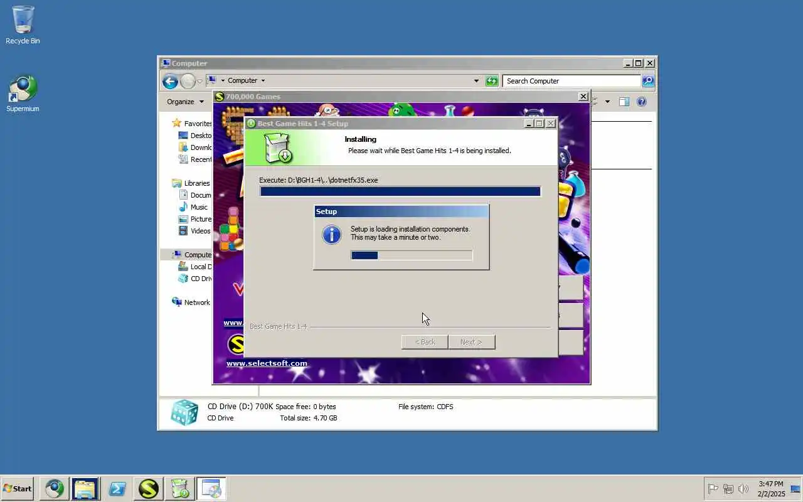Click the Back arrow in Computer window
803x502 pixels.
point(169,81)
